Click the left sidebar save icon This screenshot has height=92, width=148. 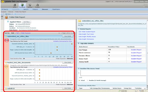coord(2,16)
